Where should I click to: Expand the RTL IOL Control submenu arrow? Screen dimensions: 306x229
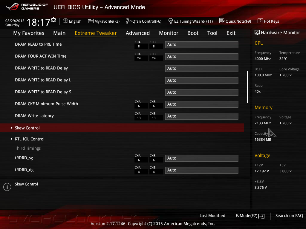tap(12, 139)
